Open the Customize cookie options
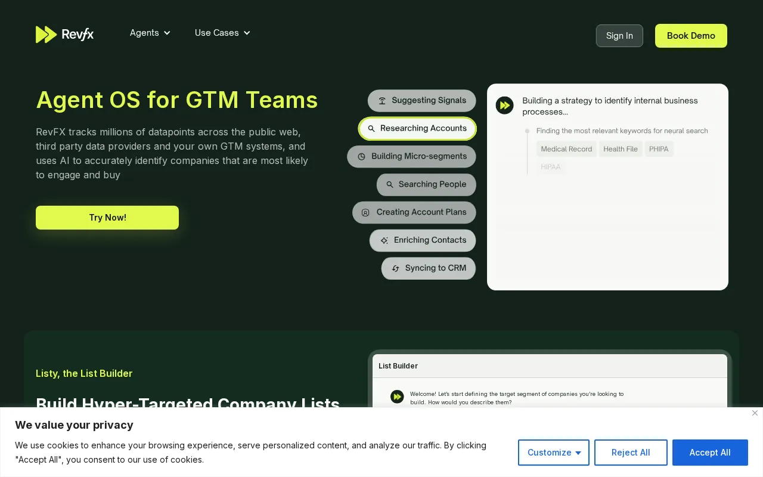Image resolution: width=763 pixels, height=477 pixels. coord(554,453)
